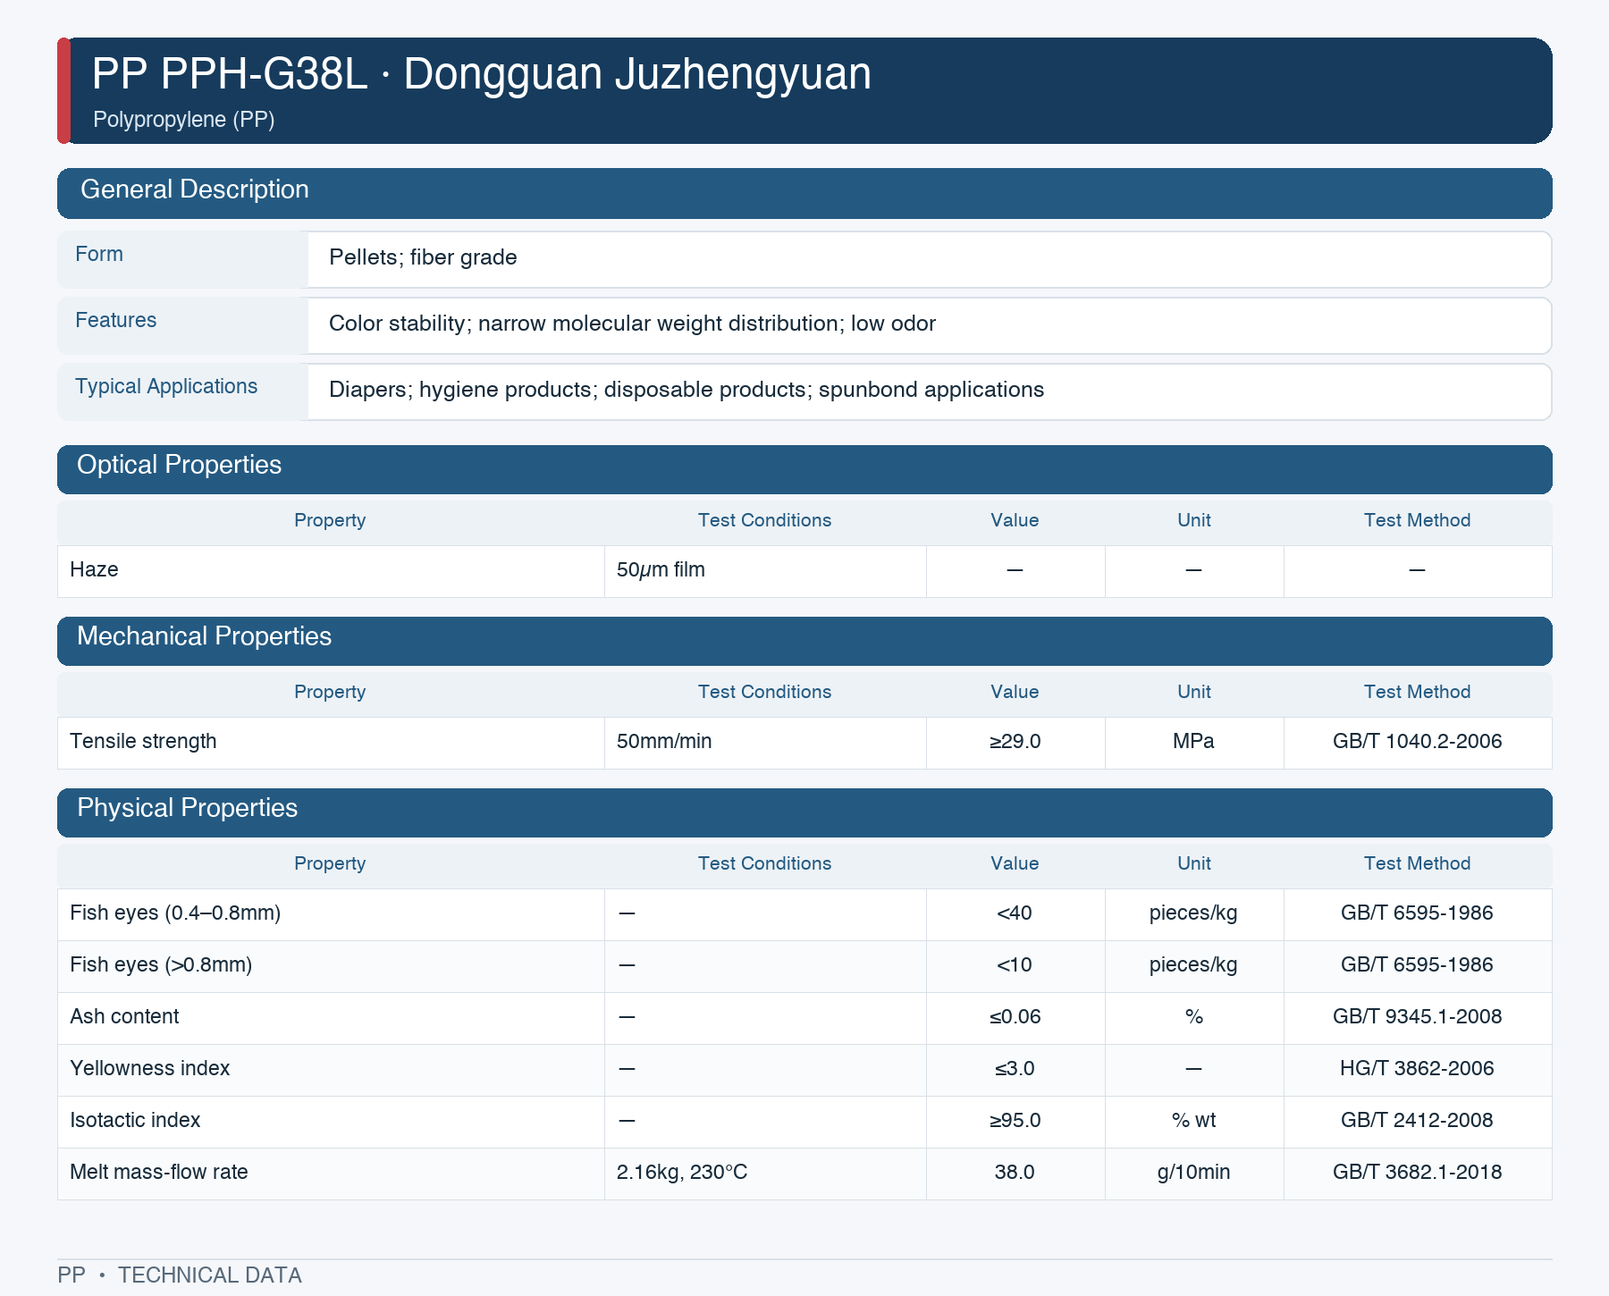Click the 'GB/T 2412-2008' test method
Screen dimensions: 1609x1296
tap(1417, 1121)
